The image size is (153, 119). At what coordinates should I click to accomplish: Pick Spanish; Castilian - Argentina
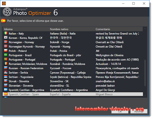coord(73,90)
